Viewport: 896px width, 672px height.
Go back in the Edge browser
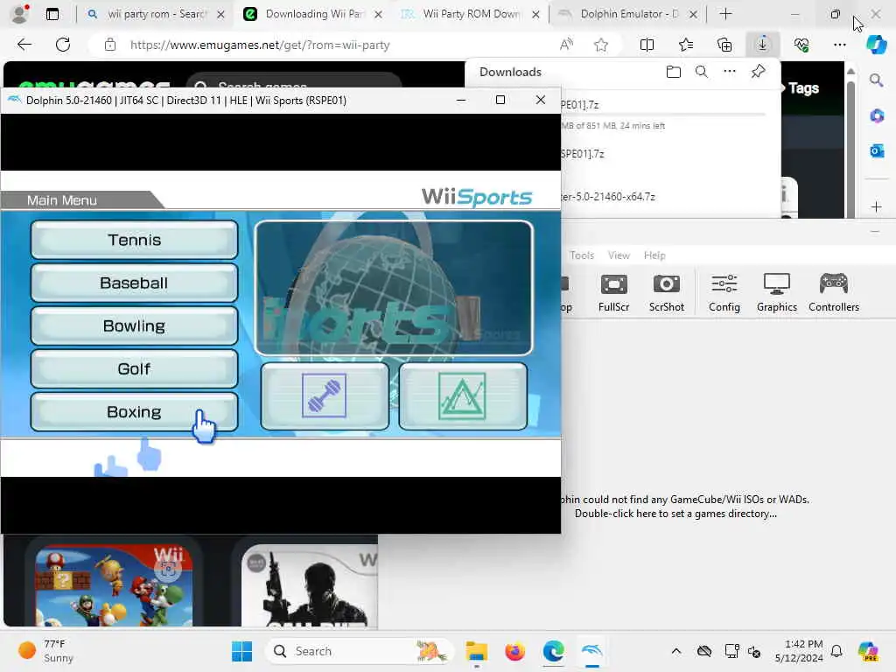24,45
